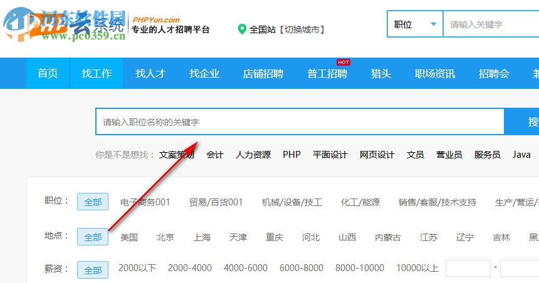Open the 找人才 navigation item
The height and width of the screenshot is (283, 539).
[150, 73]
